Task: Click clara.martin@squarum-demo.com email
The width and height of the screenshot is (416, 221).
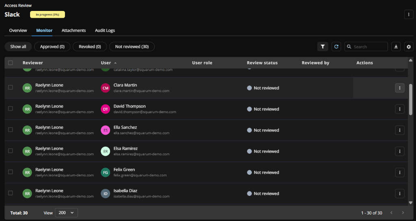Action: 141,91
